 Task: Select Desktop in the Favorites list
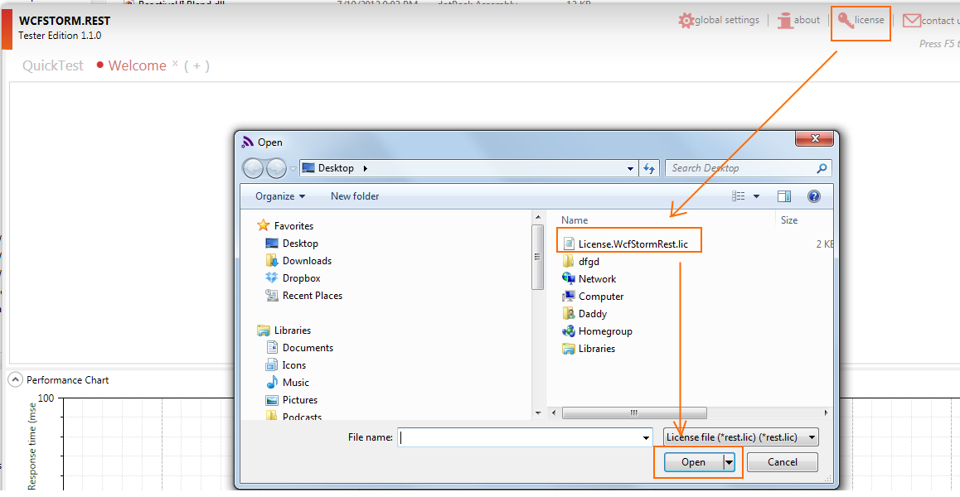tap(300, 244)
